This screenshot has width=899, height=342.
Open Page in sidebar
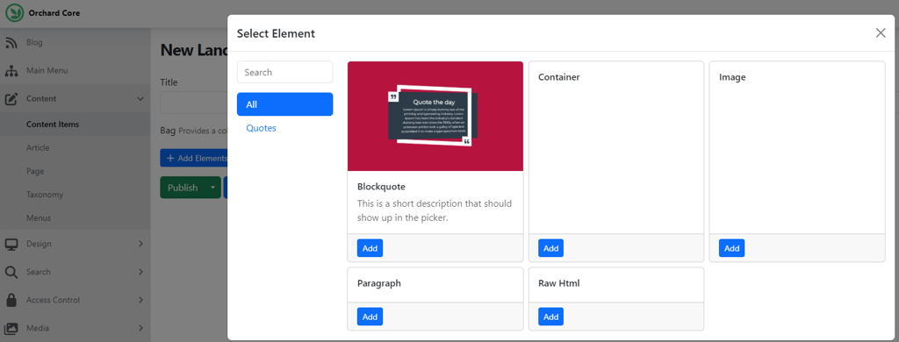coord(35,171)
